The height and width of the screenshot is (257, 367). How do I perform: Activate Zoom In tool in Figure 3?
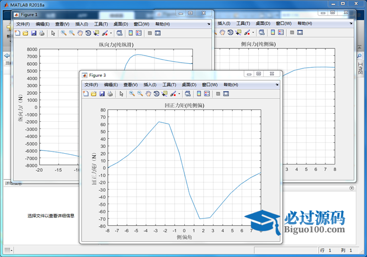(x=132, y=94)
